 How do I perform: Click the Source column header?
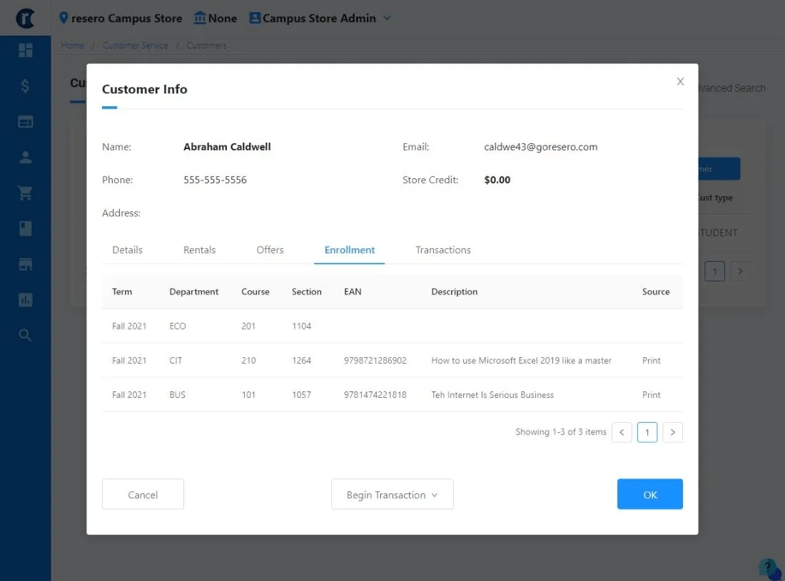click(656, 292)
